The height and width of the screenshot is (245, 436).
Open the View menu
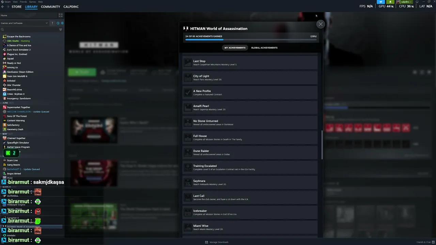[x=15, y=2]
